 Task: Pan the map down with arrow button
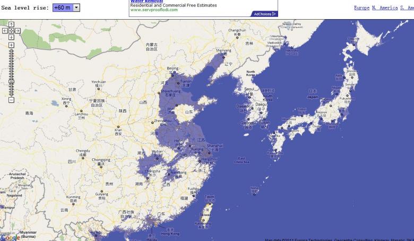[11, 37]
